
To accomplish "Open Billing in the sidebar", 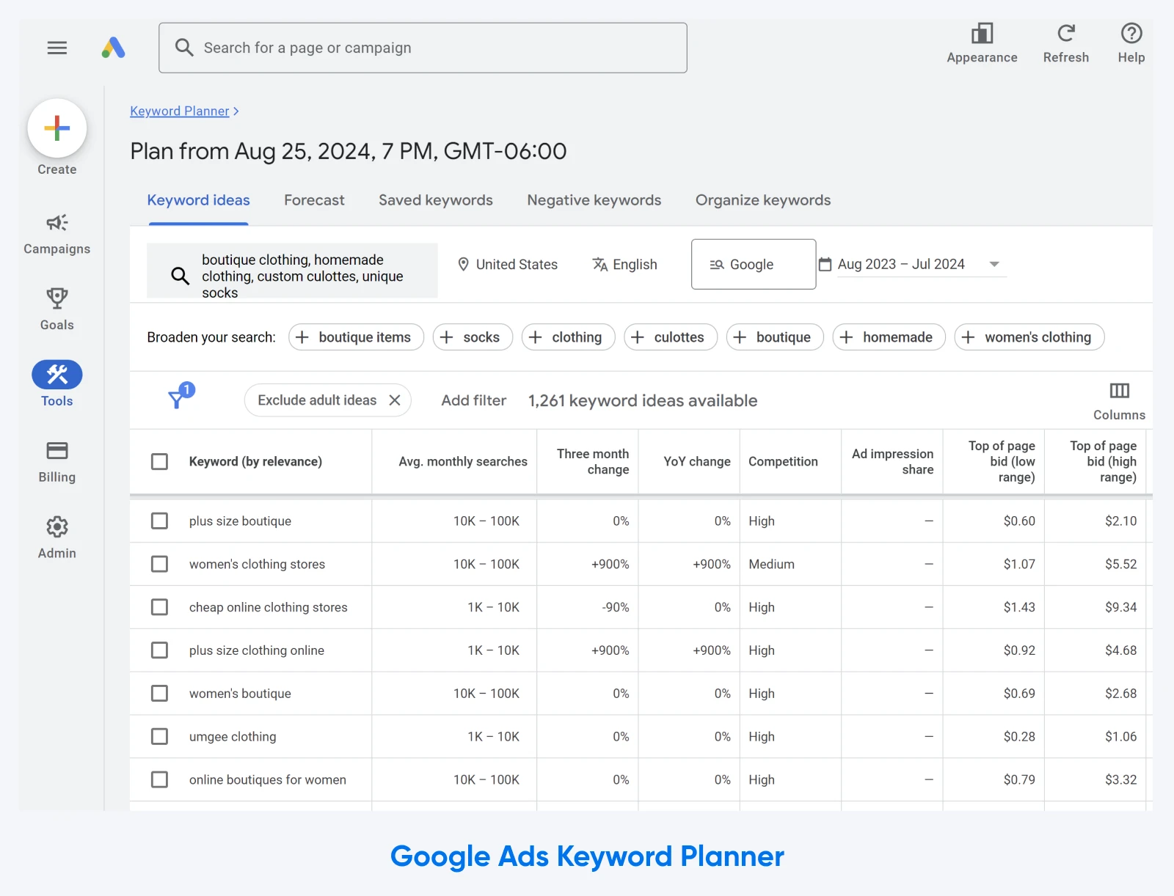I will point(57,461).
